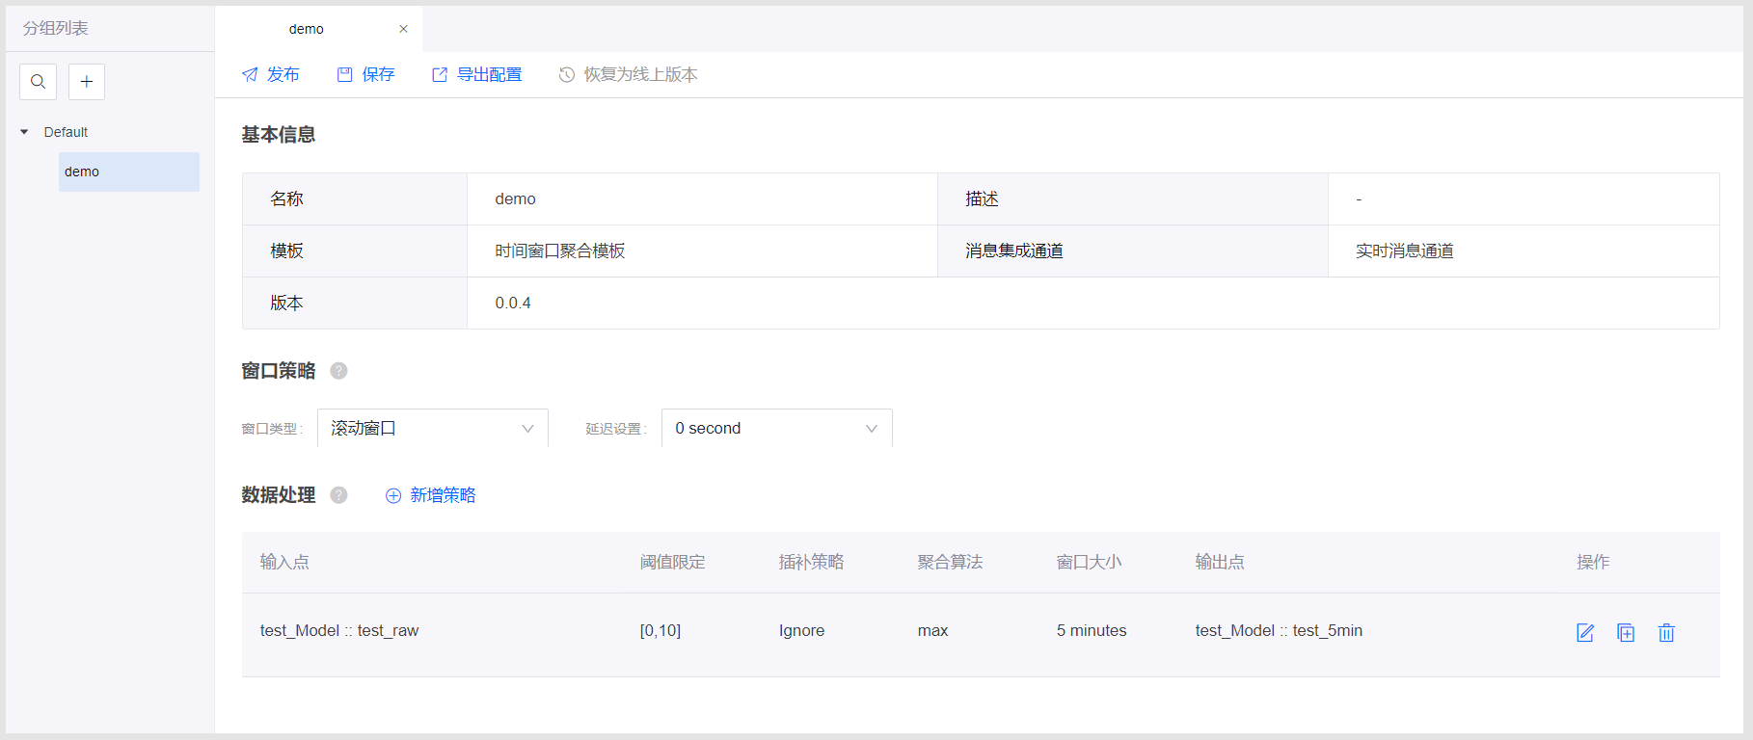Click the 保存 save button
This screenshot has width=1753, height=740.
[365, 74]
